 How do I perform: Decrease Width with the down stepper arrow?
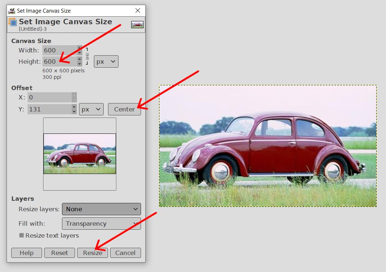79,53
